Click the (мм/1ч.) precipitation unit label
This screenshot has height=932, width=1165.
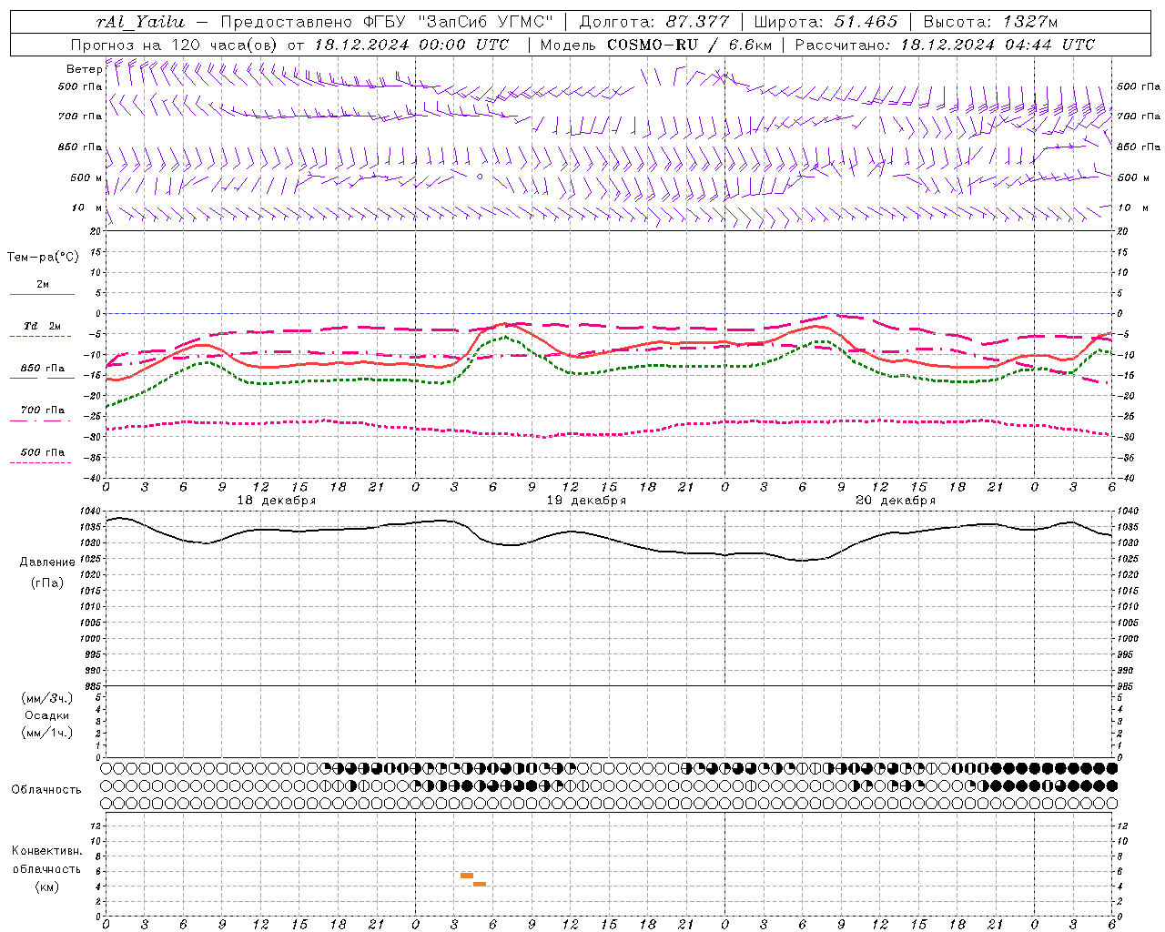click(46, 733)
